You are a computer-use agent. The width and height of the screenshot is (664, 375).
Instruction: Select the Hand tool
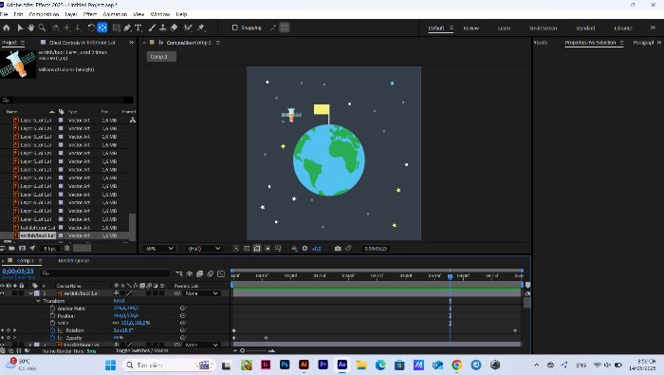pyautogui.click(x=31, y=28)
